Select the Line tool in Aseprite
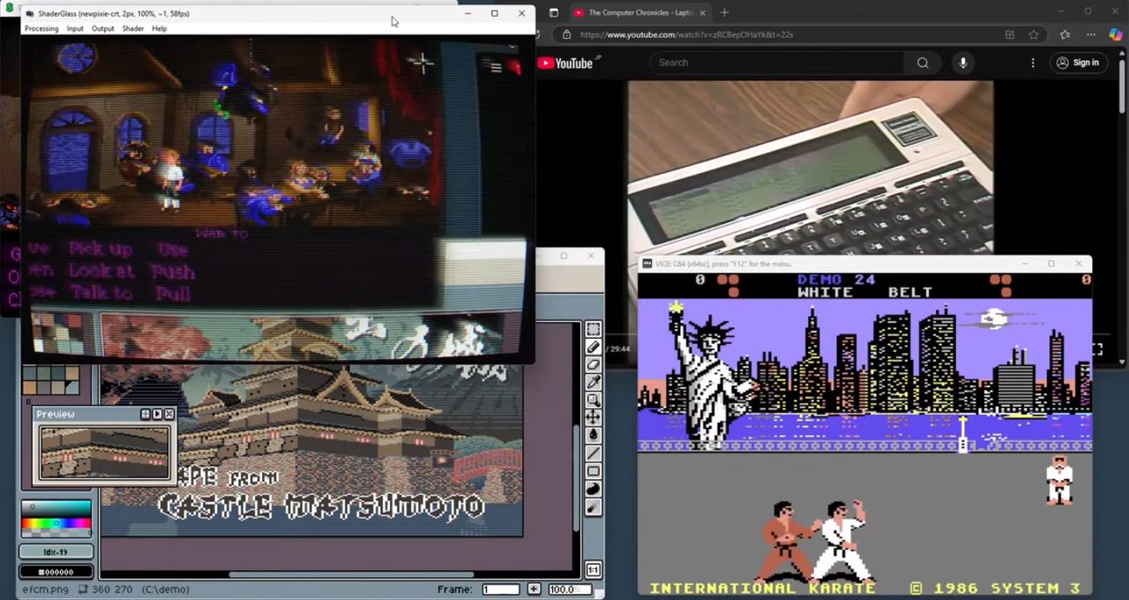This screenshot has width=1129, height=600. point(594,454)
